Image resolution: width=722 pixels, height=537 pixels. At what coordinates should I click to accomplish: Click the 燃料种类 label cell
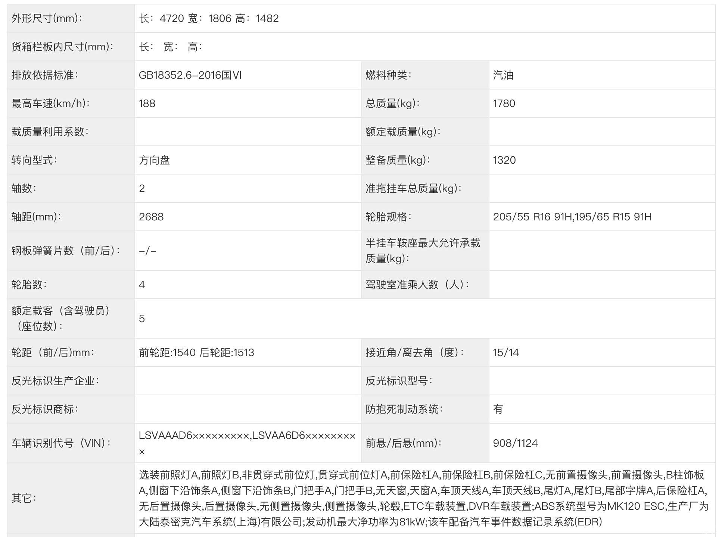pos(388,75)
